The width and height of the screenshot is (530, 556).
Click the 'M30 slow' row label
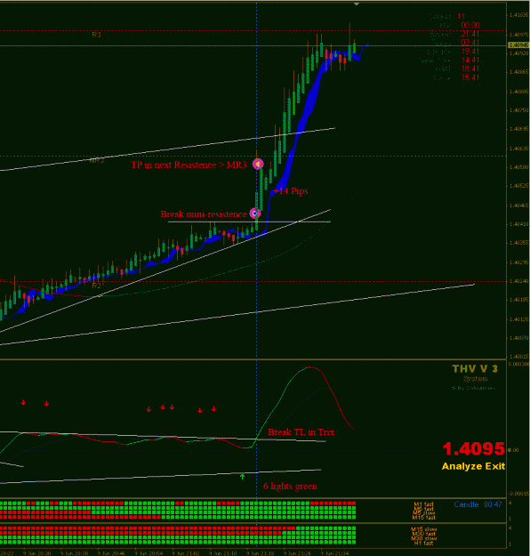pyautogui.click(x=423, y=538)
